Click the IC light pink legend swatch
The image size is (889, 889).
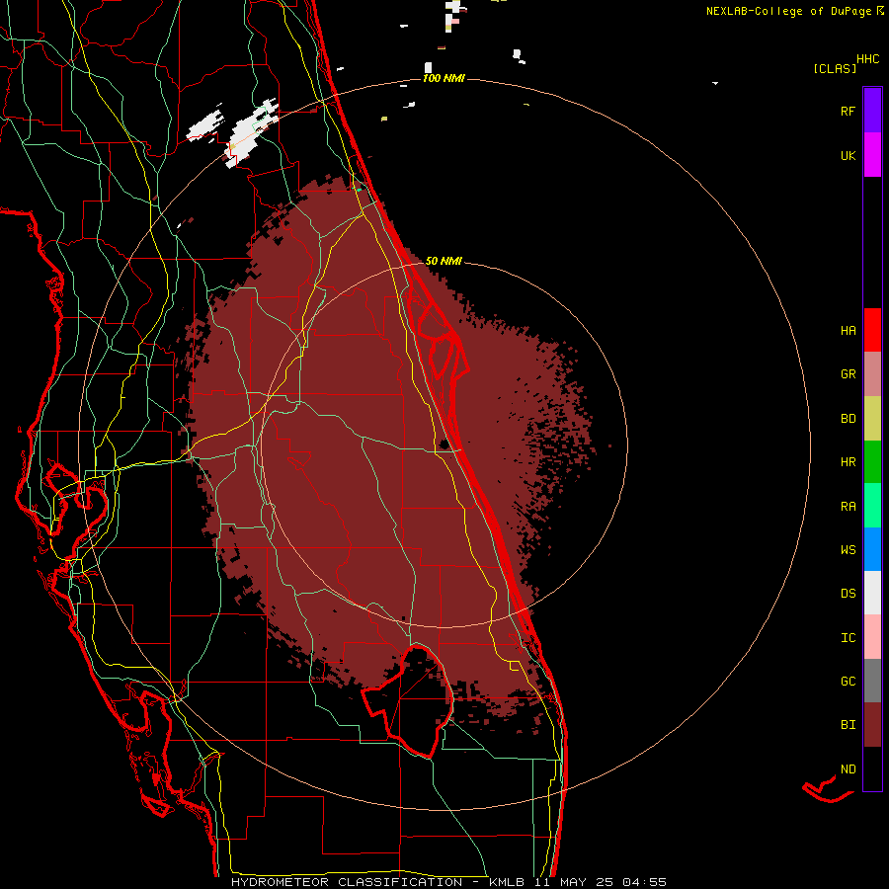[872, 637]
